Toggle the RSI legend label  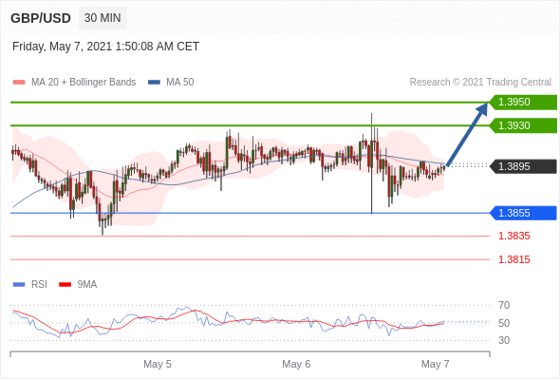coord(39,285)
